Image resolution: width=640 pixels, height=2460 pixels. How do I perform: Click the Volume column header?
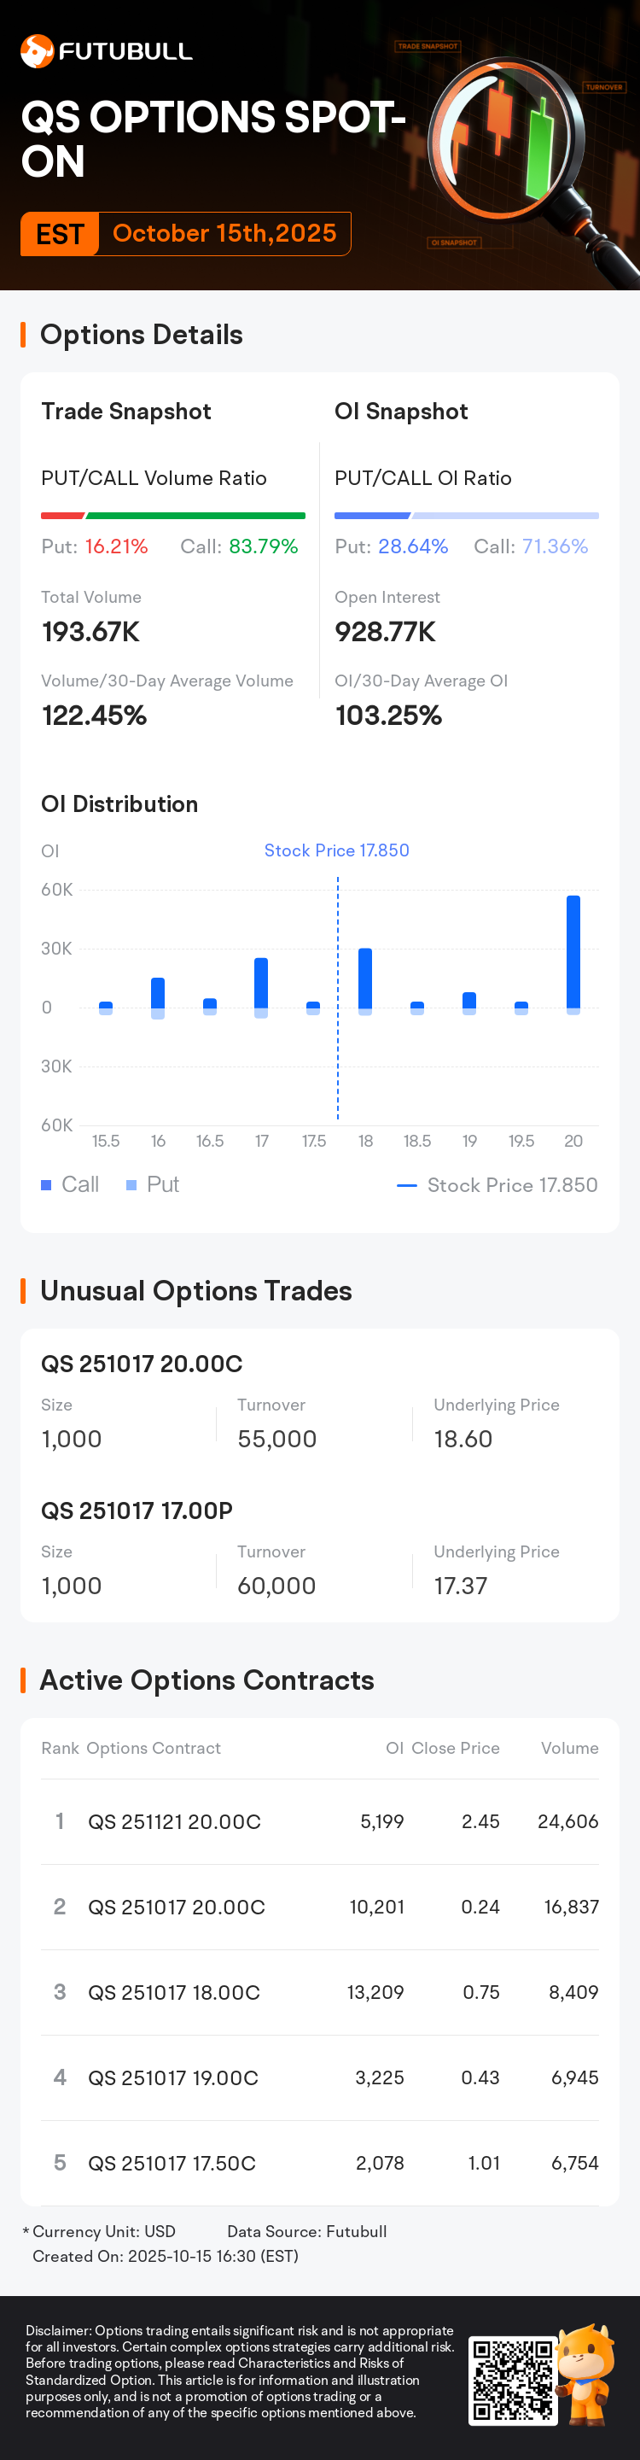569,1749
